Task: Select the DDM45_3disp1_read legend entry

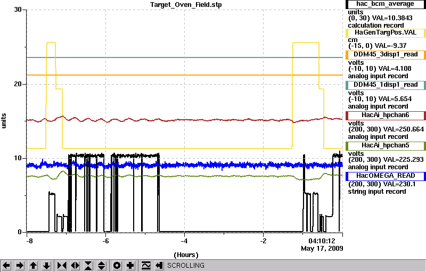Action: click(386, 55)
